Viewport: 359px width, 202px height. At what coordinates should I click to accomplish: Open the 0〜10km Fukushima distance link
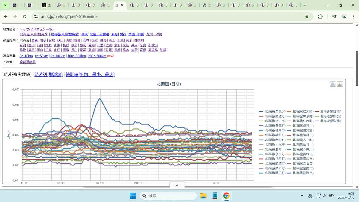[x=26, y=56]
